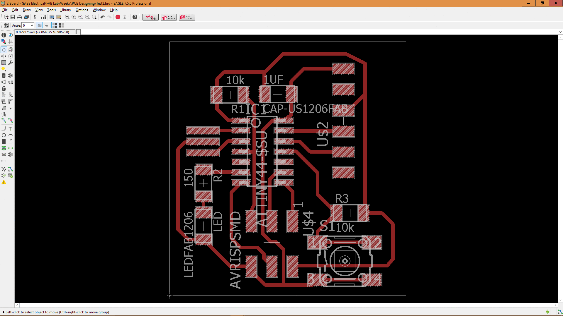Screen dimensions: 563x316
Task: Click the Print icon in toolbar
Action: pos(20,17)
